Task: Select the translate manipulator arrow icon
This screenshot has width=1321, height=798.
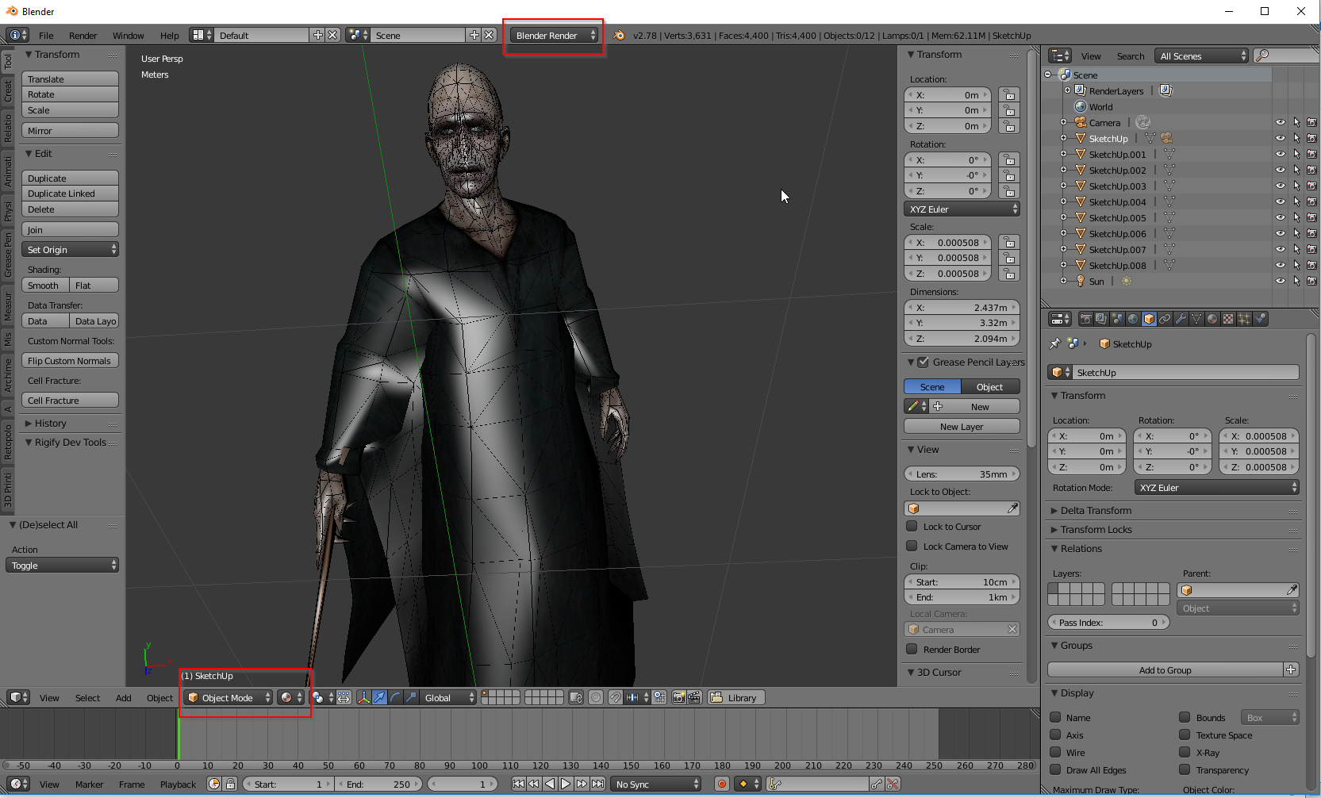Action: click(x=379, y=697)
